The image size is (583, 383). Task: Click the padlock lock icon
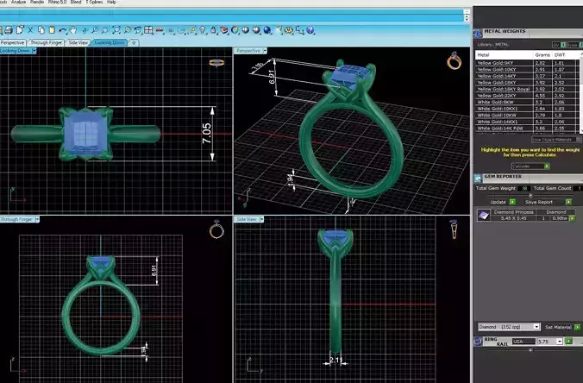pos(213,30)
